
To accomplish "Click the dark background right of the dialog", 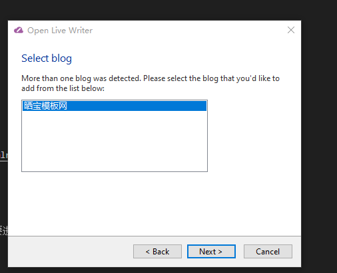I will pos(319,144).
